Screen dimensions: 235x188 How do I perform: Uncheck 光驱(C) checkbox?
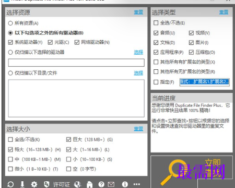(x=50, y=42)
